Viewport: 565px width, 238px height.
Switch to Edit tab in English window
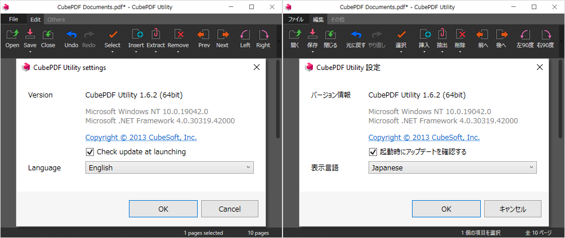point(36,19)
